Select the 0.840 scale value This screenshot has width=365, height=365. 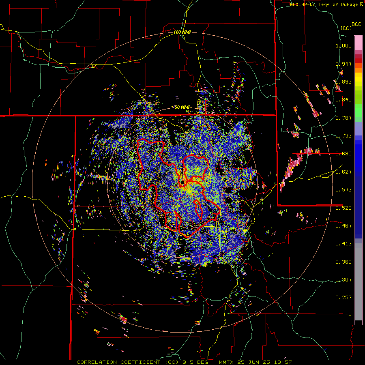point(344,100)
